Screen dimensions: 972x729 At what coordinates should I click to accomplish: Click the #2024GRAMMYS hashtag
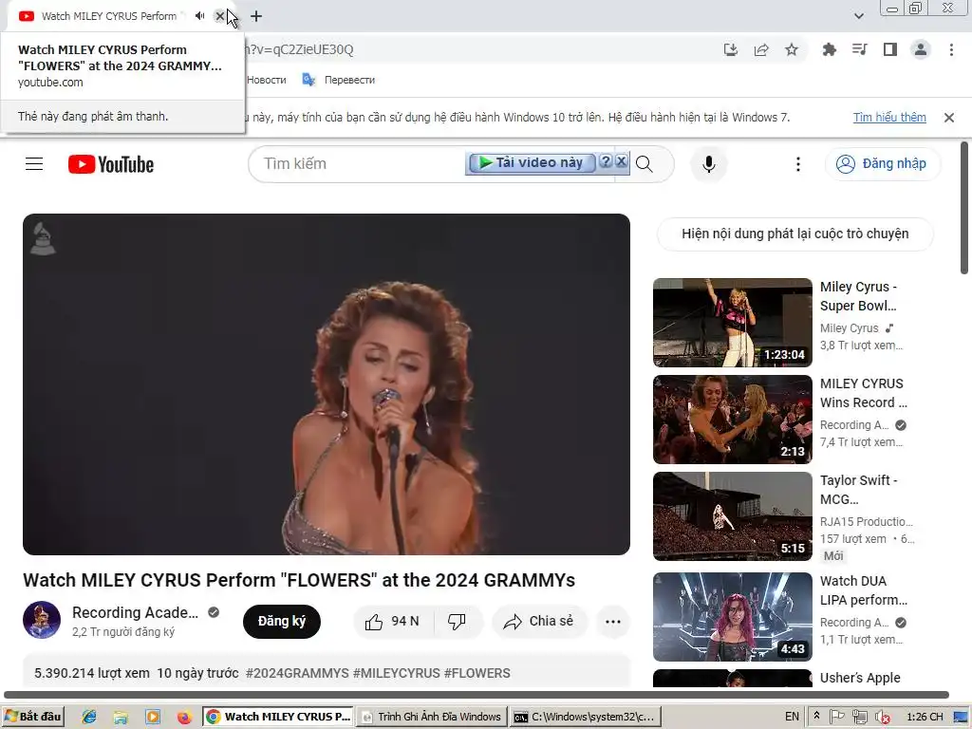pos(297,673)
